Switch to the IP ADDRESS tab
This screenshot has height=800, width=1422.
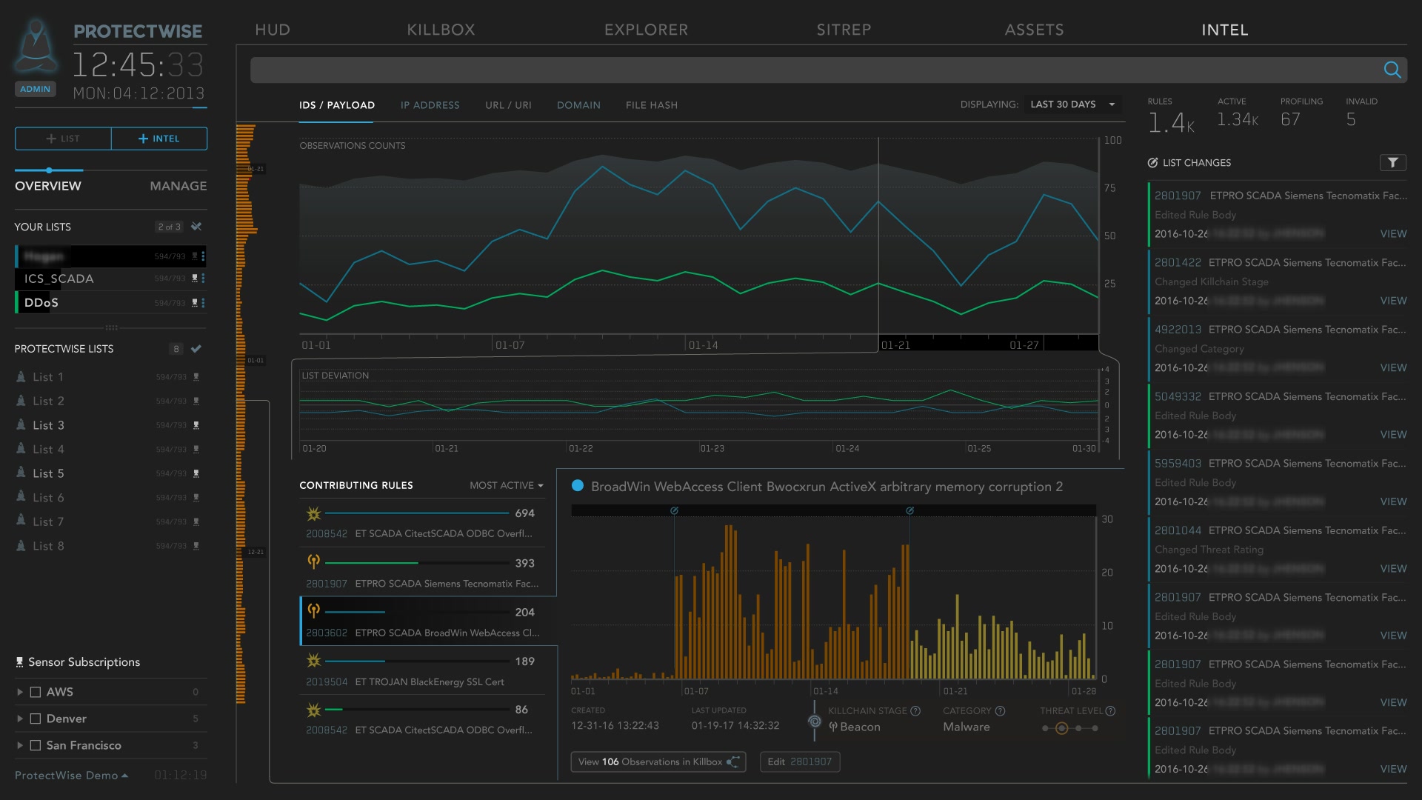point(430,105)
